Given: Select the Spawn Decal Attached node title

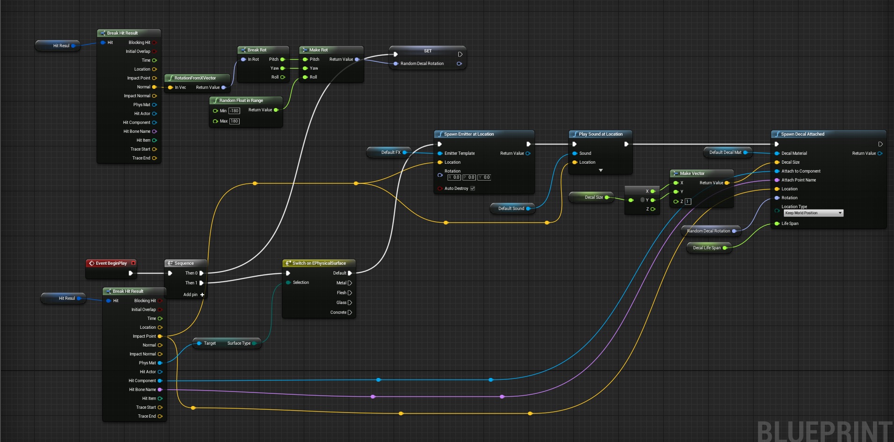Looking at the screenshot, I should click(x=803, y=134).
